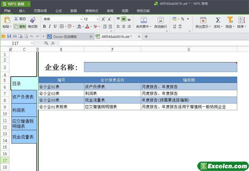Click the Sort (排序) icon
The image size is (249, 171).
(x=242, y=20)
